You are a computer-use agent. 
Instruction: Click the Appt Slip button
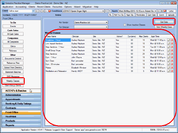(x=130, y=15)
